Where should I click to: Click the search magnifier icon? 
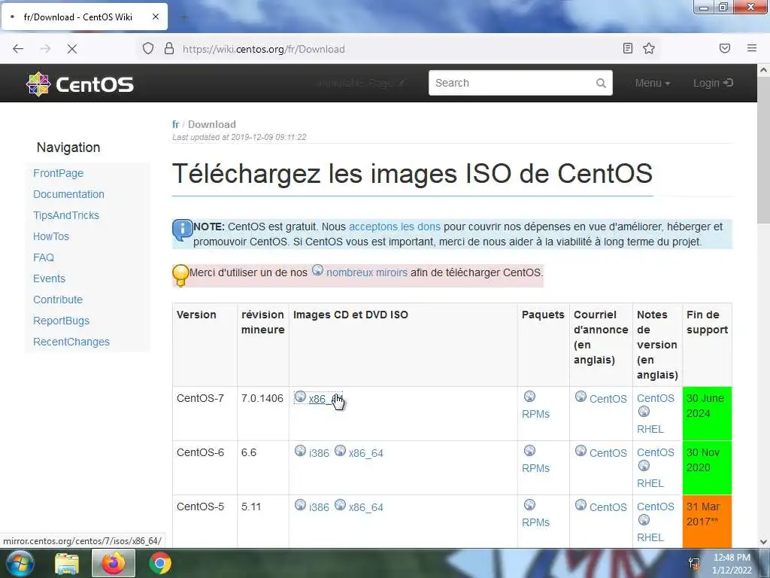pyautogui.click(x=601, y=83)
